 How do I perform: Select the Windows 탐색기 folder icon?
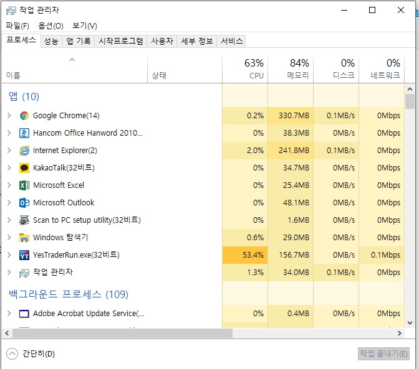[24, 237]
